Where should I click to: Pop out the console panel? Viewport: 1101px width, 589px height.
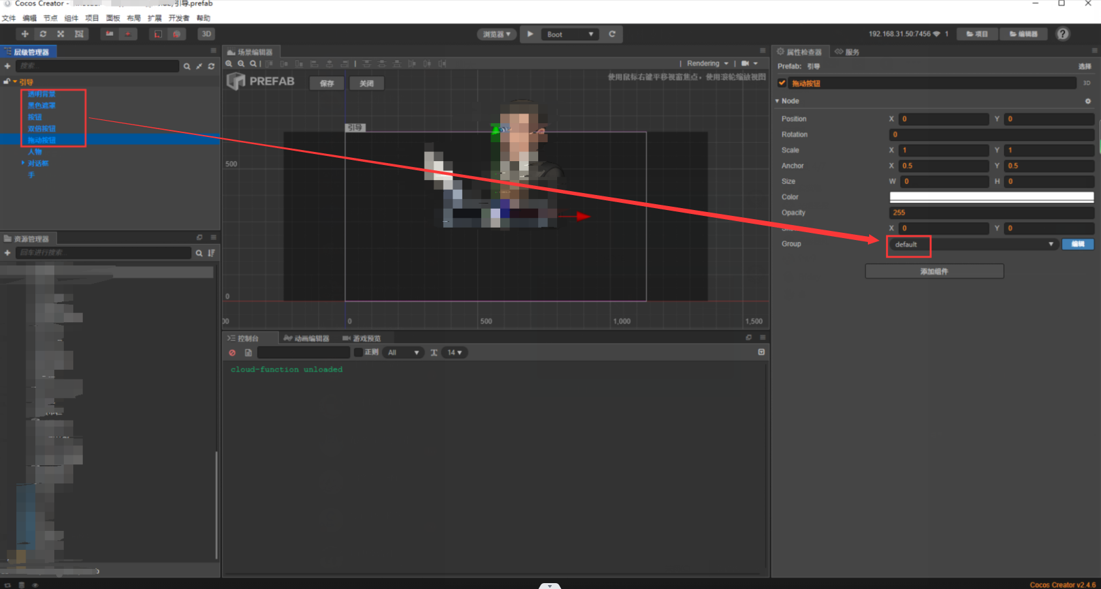749,337
